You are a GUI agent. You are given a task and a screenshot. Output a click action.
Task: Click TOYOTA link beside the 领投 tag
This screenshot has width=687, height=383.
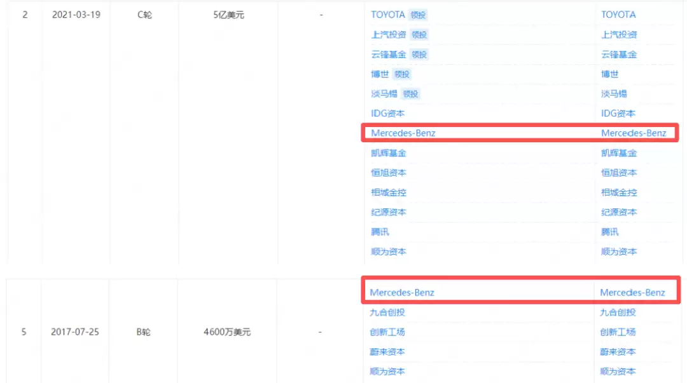tap(388, 15)
